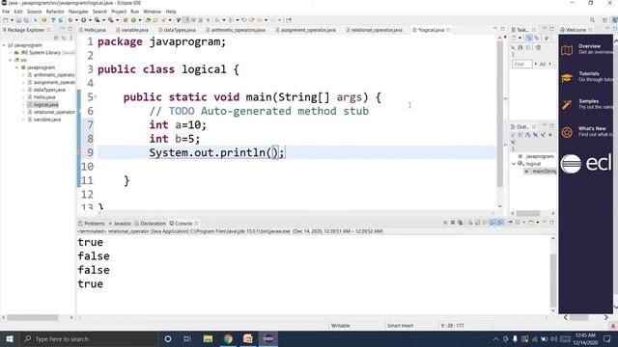The width and height of the screenshot is (618, 347).
Task: Click Remove Launch (X) icon in Console
Action: (x=453, y=223)
